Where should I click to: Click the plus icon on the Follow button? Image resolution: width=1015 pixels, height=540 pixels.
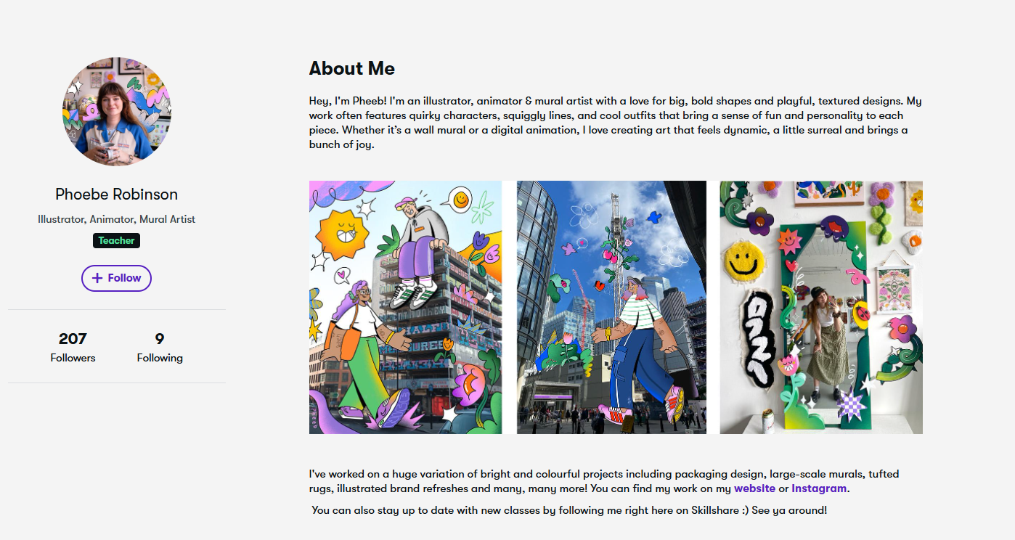[97, 278]
